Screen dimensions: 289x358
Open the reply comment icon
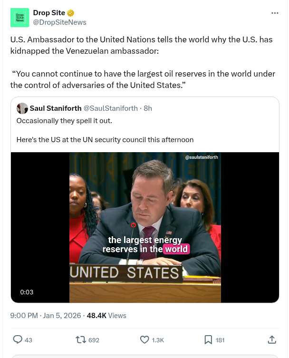point(18,339)
